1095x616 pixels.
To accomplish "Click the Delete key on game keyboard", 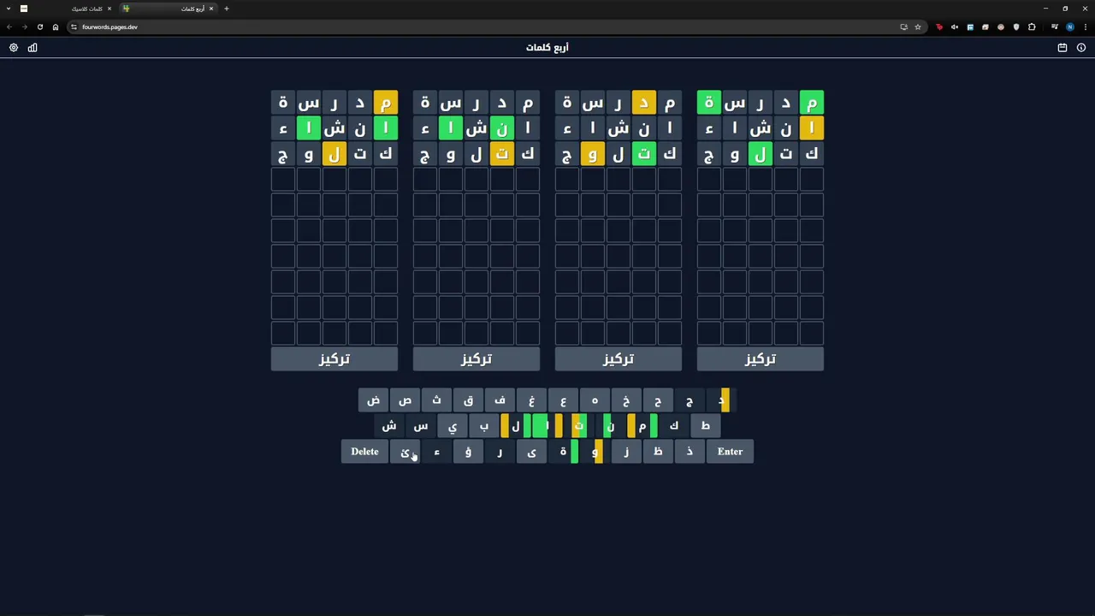I will coord(364,452).
